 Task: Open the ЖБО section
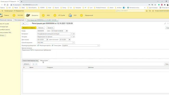tap(46, 15)
